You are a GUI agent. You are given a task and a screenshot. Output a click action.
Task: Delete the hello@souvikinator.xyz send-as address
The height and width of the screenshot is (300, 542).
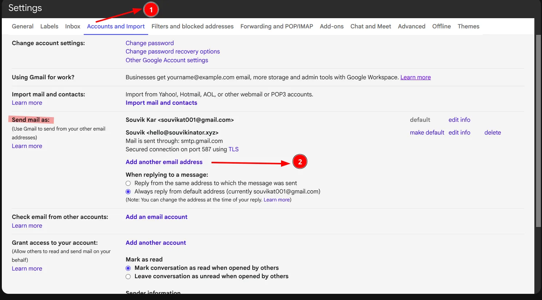coord(492,132)
